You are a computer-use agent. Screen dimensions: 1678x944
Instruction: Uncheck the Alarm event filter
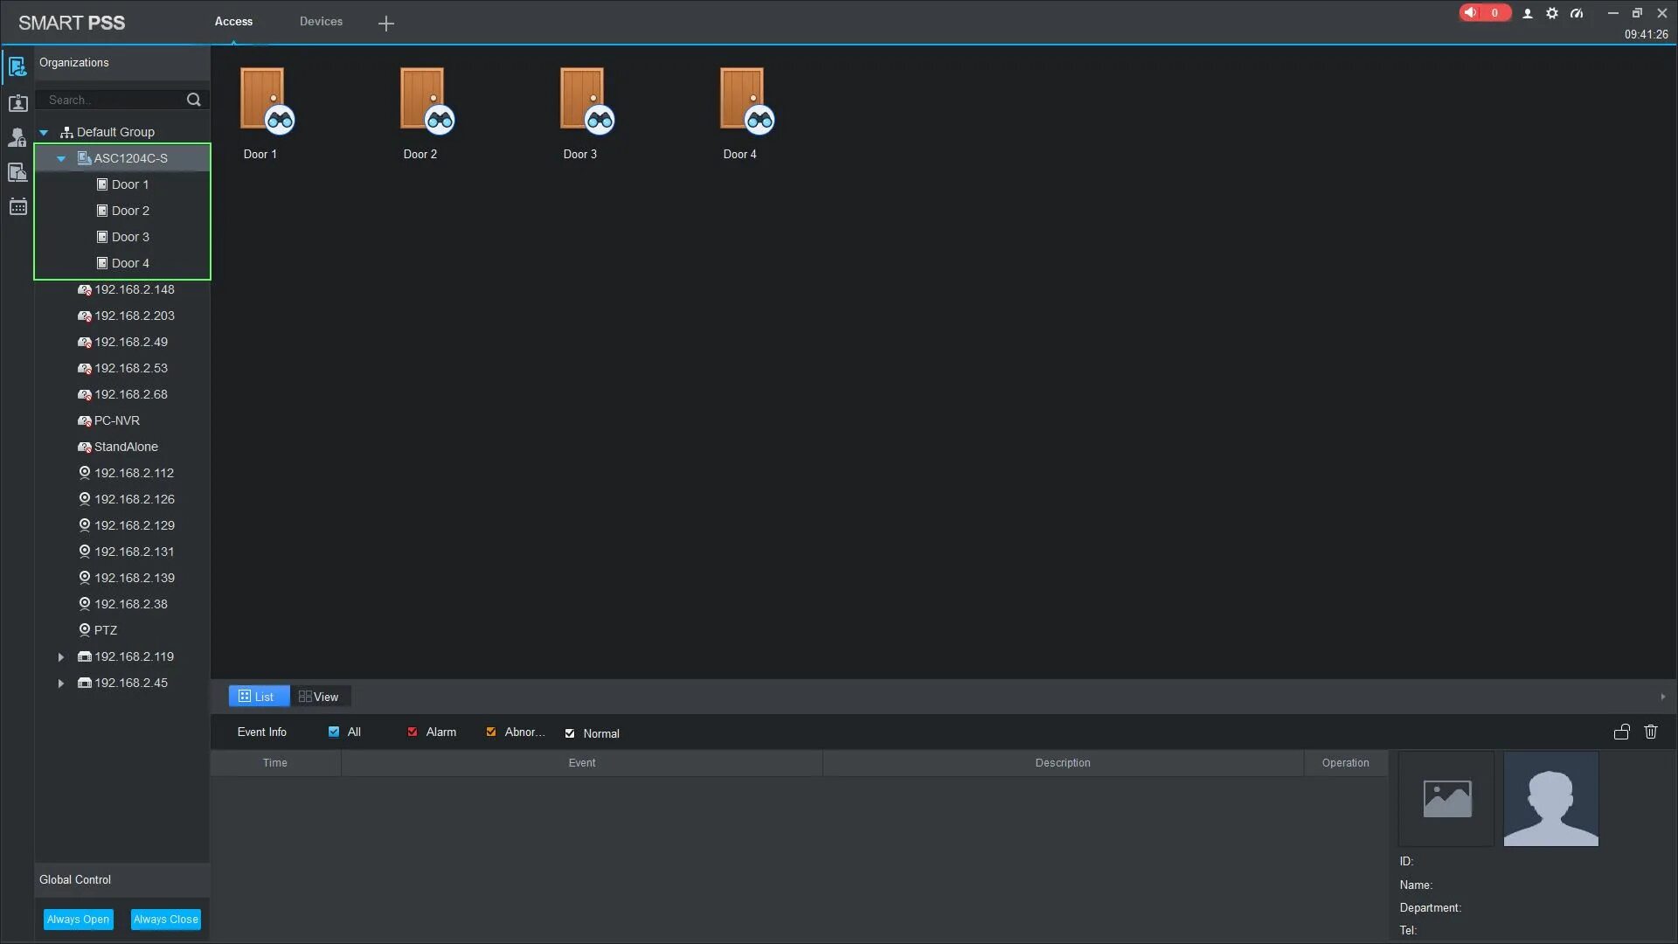[x=413, y=732]
